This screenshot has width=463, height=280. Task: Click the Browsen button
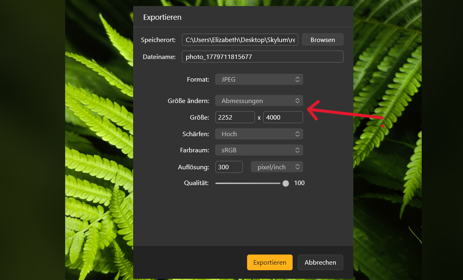point(323,40)
